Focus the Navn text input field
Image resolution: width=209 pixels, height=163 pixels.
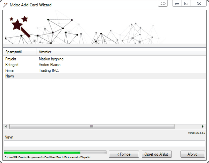point(104,144)
